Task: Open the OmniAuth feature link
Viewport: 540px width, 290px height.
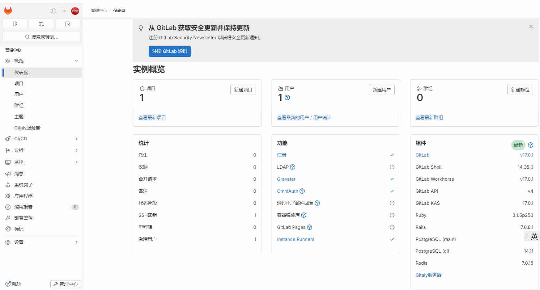Action: click(287, 191)
